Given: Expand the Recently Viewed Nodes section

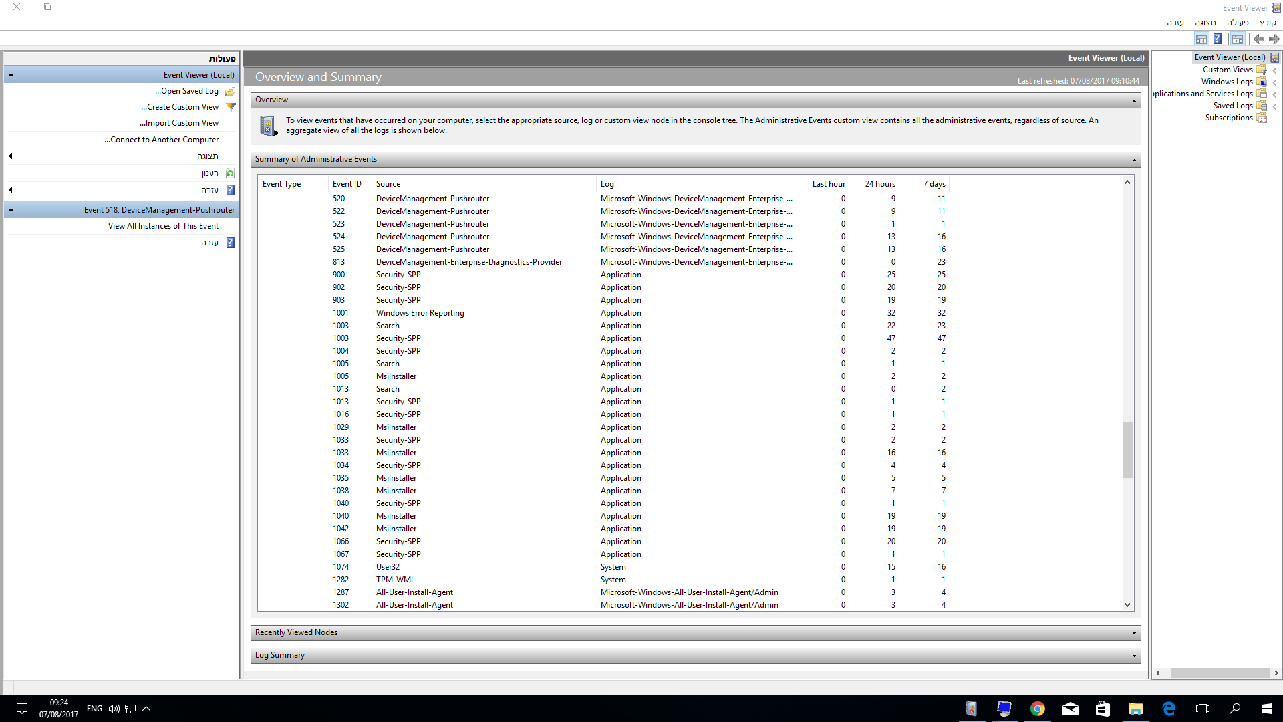Looking at the screenshot, I should 1134,633.
